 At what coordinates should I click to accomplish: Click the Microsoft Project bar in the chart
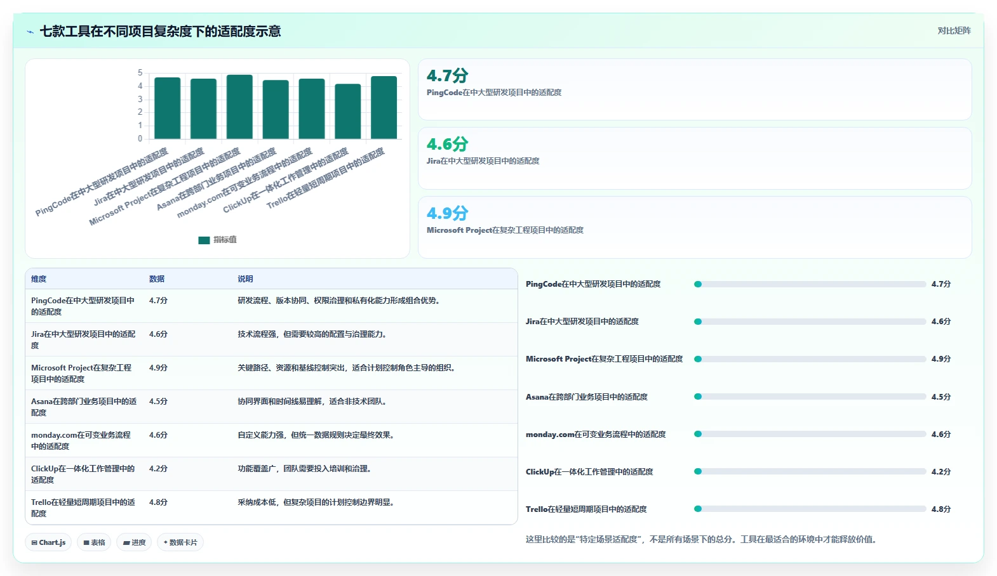pos(239,107)
